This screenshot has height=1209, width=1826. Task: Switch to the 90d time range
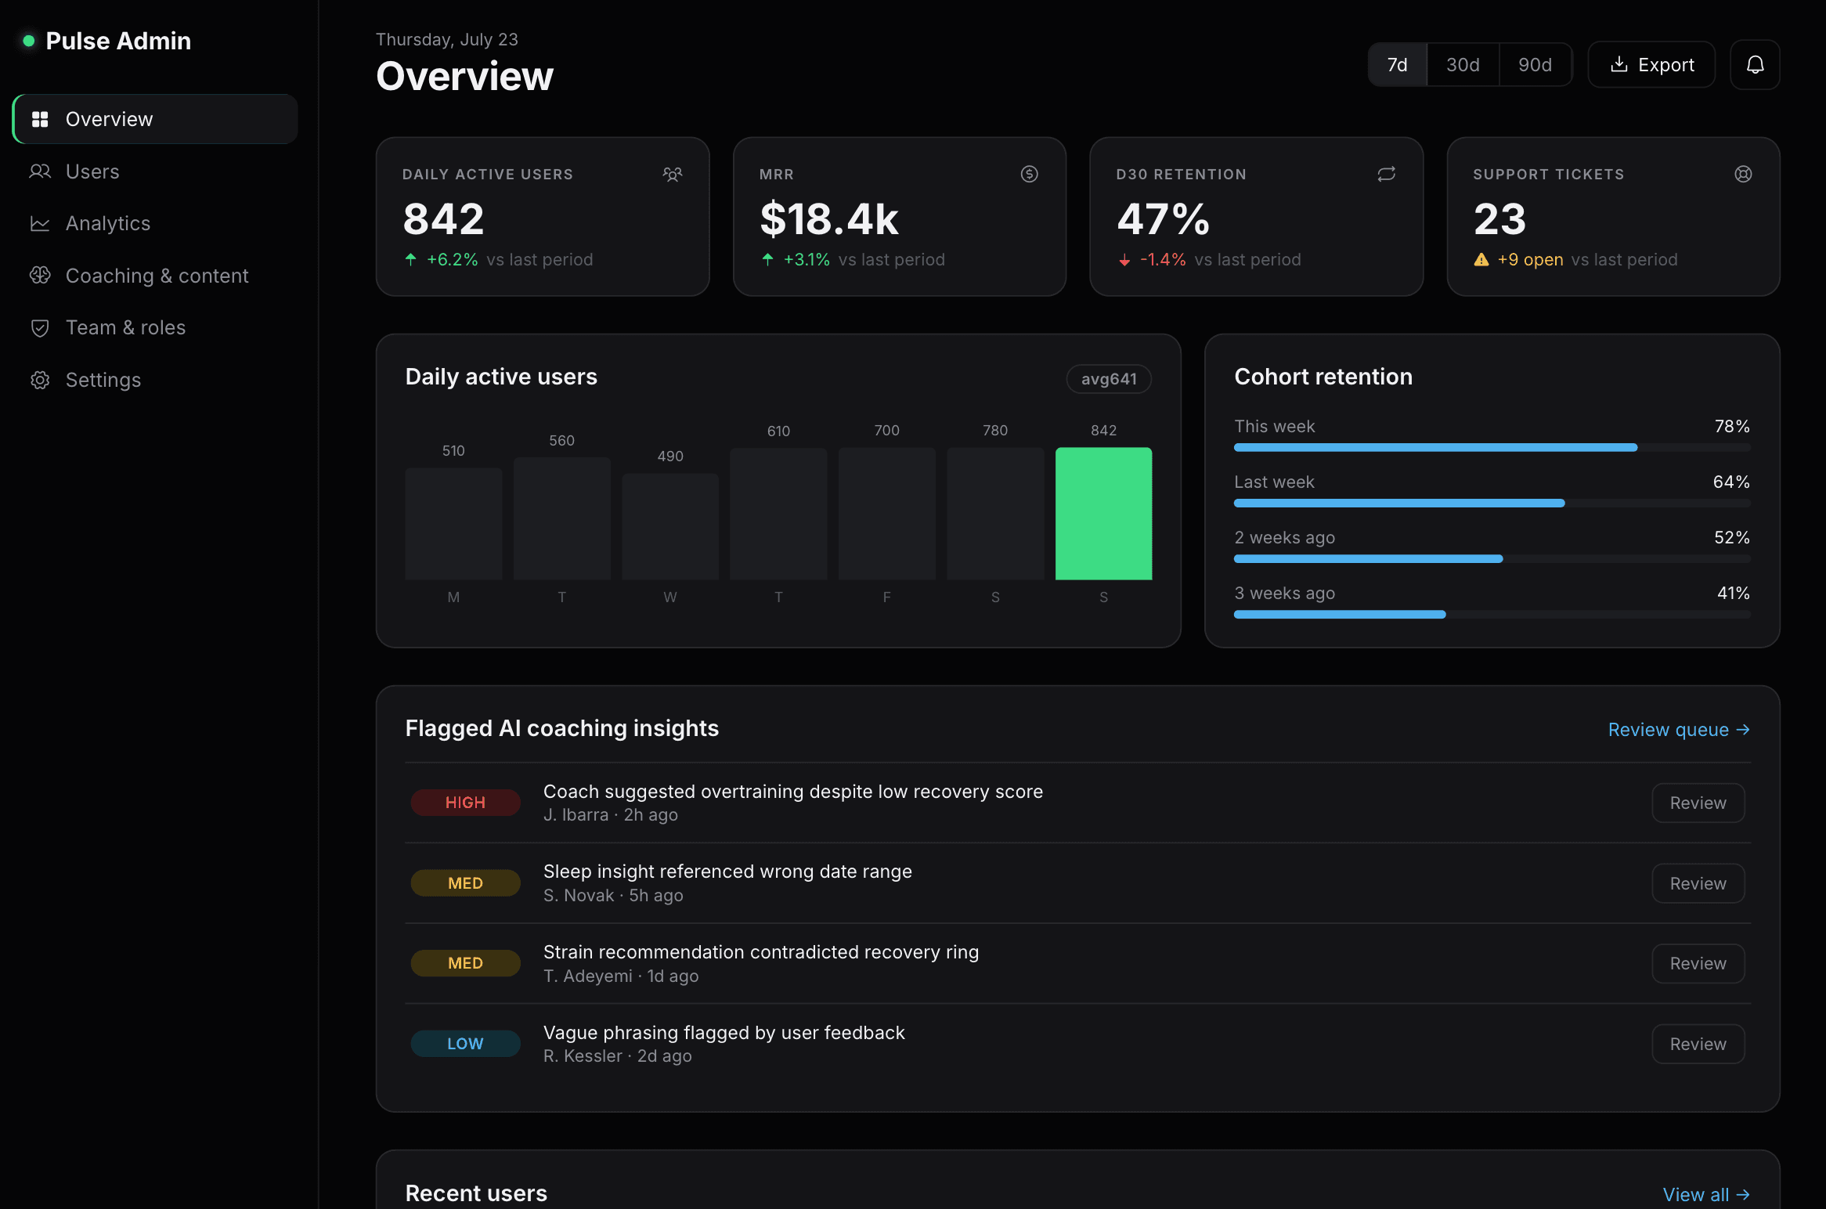(1535, 65)
